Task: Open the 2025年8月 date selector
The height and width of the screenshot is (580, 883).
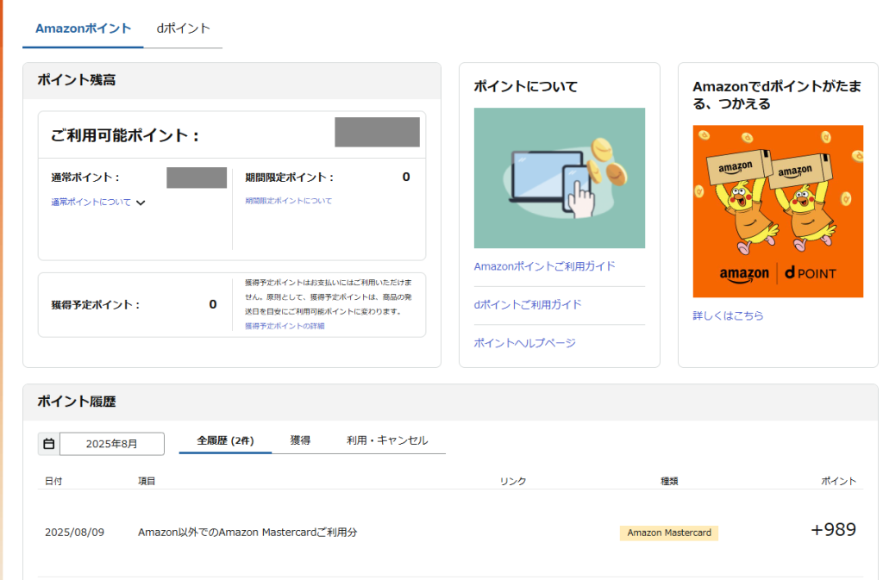Action: [111, 444]
